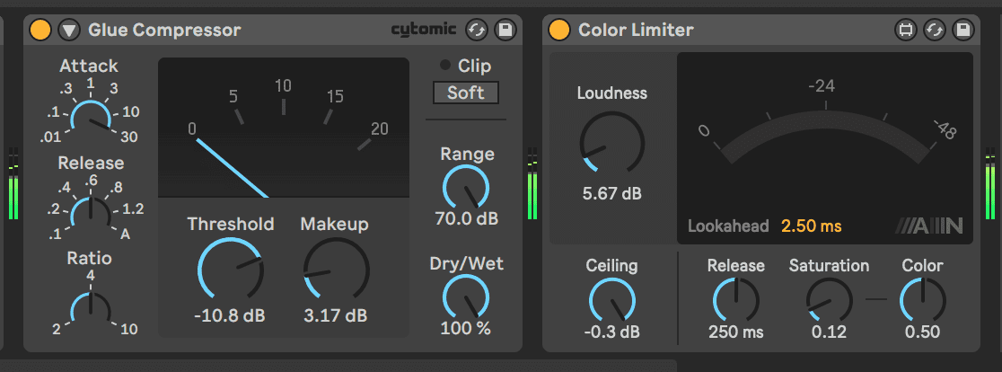The image size is (1002, 372).
Task: Click the Ceiling knob
Action: (612, 300)
